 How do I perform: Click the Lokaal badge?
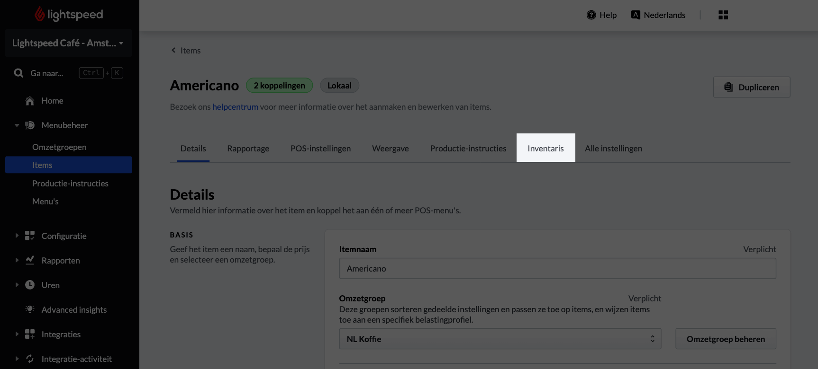[339, 86]
